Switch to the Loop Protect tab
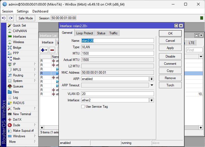 point(85,33)
